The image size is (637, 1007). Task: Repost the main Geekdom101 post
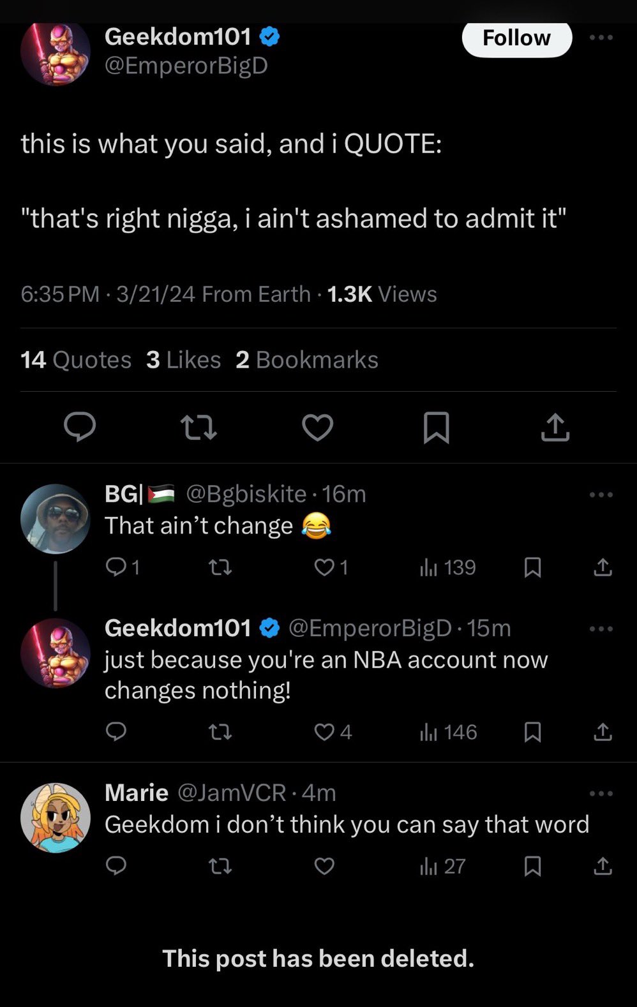199,427
